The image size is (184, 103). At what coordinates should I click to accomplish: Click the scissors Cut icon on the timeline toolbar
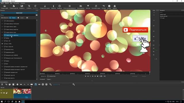6,84
